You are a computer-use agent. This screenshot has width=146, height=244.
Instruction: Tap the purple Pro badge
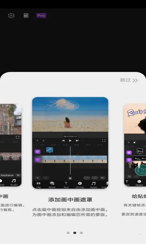tap(41, 15)
